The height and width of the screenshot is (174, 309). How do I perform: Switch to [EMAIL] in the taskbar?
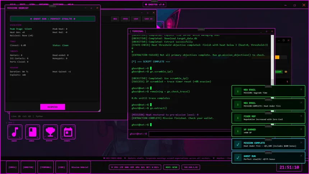pyautogui.click(x=13, y=167)
